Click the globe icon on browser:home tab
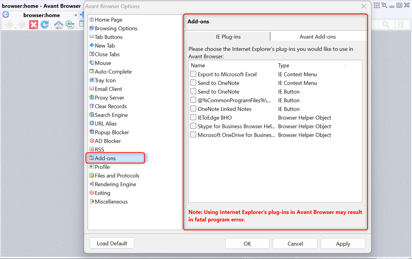This screenshot has height=259, width=412. [6, 14]
